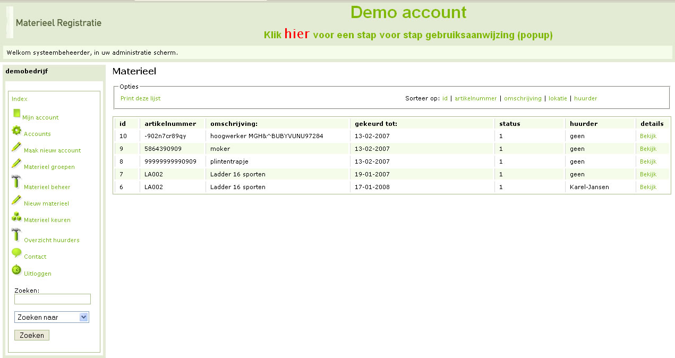Click the pencil icon beside Materieel groepen
The height and width of the screenshot is (358, 675).
(16, 164)
